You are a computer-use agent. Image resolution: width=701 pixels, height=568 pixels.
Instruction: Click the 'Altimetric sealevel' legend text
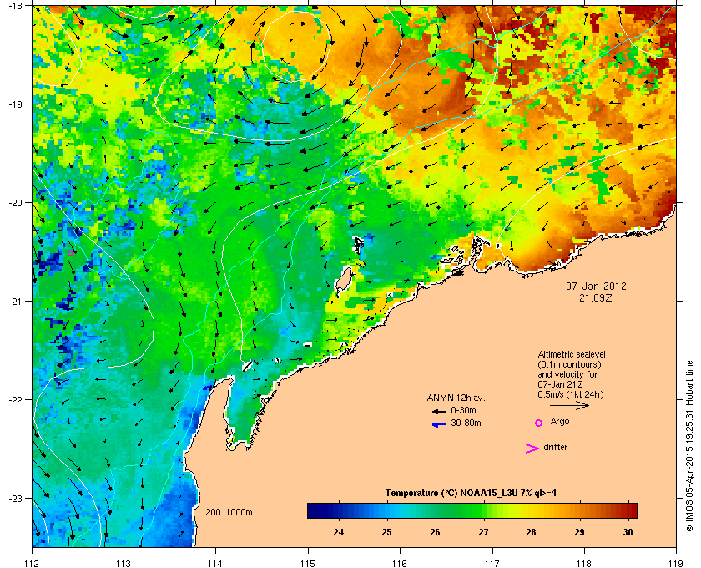coord(572,354)
